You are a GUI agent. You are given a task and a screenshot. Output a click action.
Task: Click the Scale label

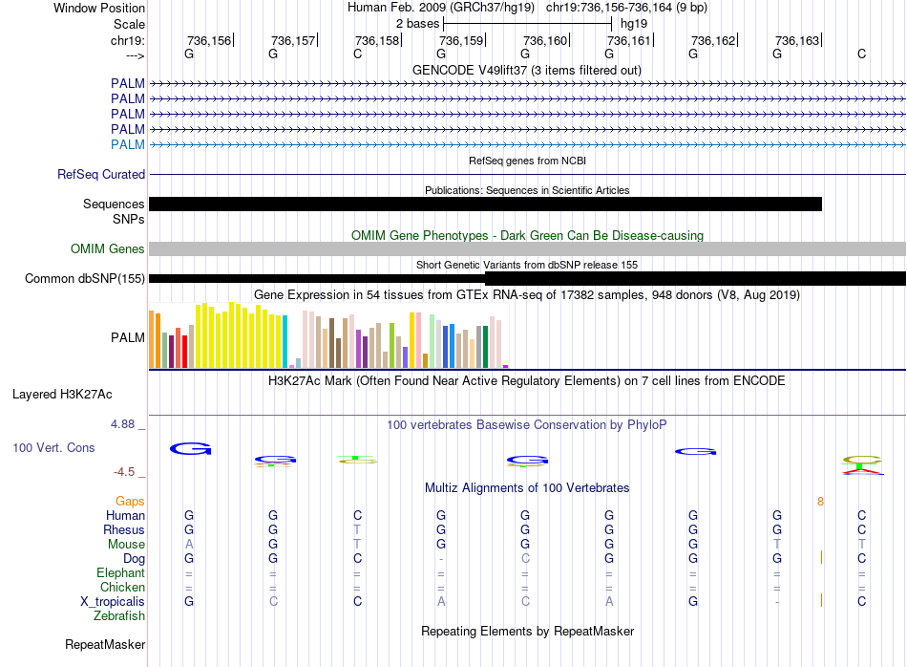(129, 24)
